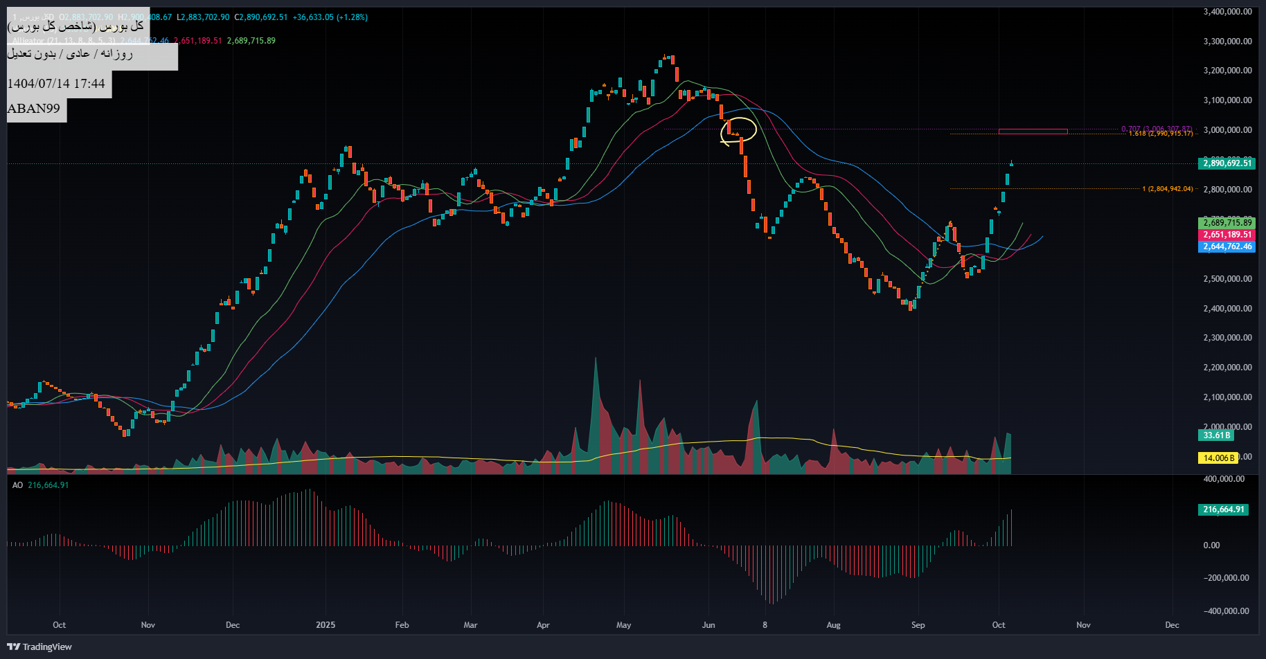Click the 3,400,000.00 price axis label

pos(1227,12)
